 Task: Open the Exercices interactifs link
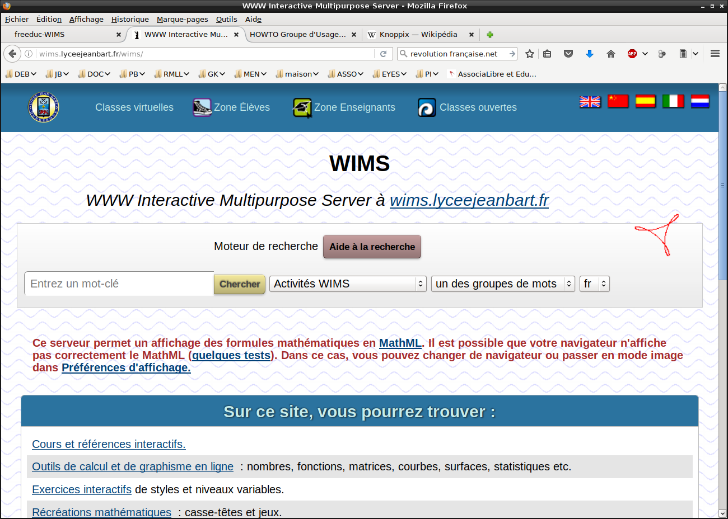pos(82,489)
